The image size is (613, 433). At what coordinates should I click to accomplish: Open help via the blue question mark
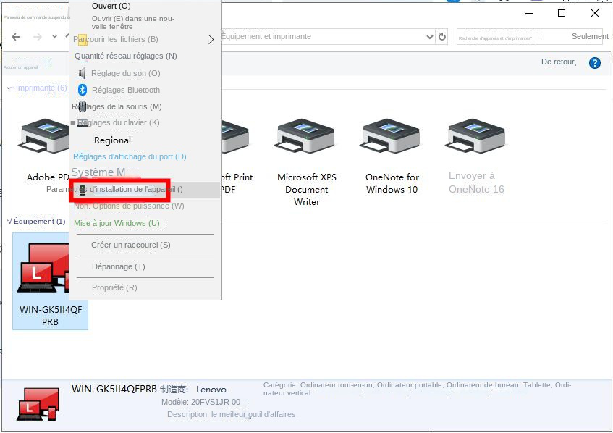[594, 62]
